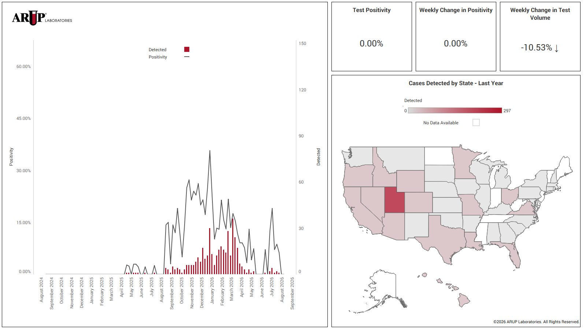Click the "July 2025" x-axis label

click(x=152, y=287)
